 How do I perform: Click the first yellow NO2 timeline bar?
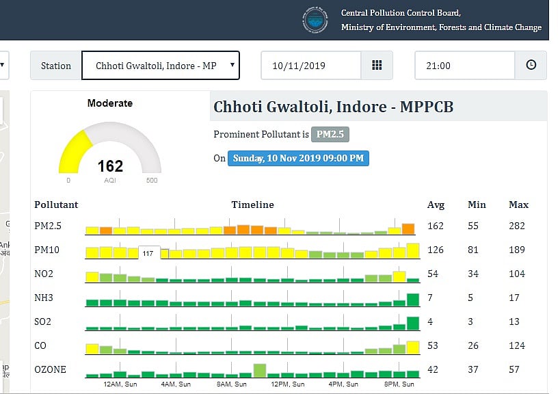click(92, 277)
